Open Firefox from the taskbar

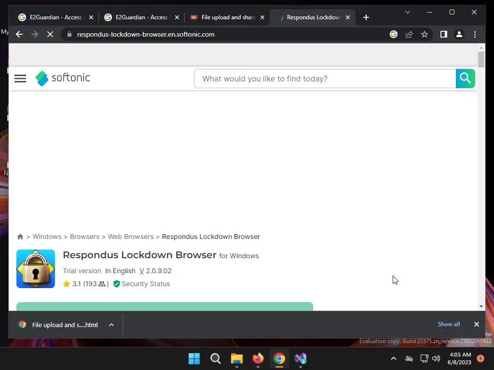click(x=258, y=358)
